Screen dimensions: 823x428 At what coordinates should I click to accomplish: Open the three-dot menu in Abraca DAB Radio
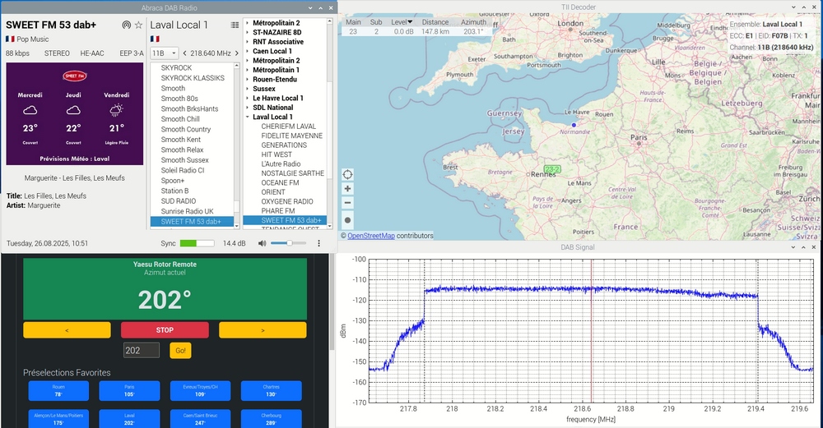(319, 243)
